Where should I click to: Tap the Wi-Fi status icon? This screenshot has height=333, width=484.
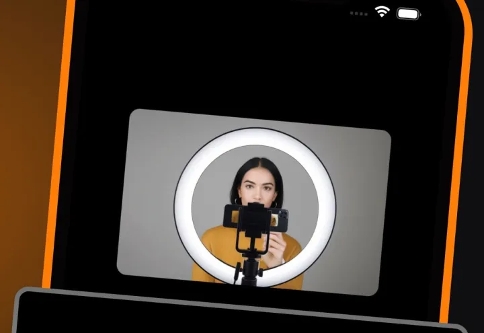point(382,11)
